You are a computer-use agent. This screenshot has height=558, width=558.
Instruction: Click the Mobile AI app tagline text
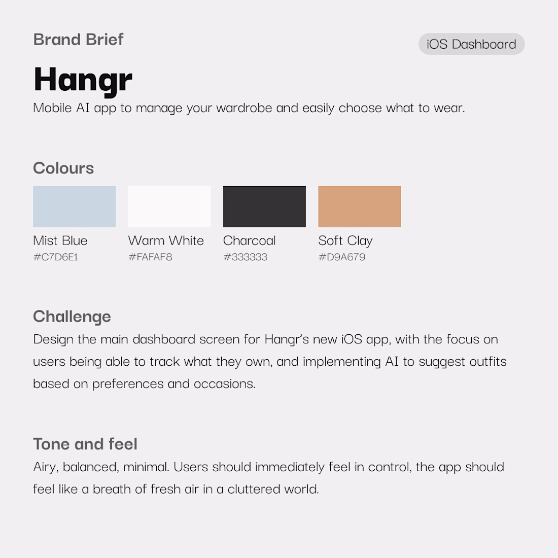pyautogui.click(x=249, y=108)
